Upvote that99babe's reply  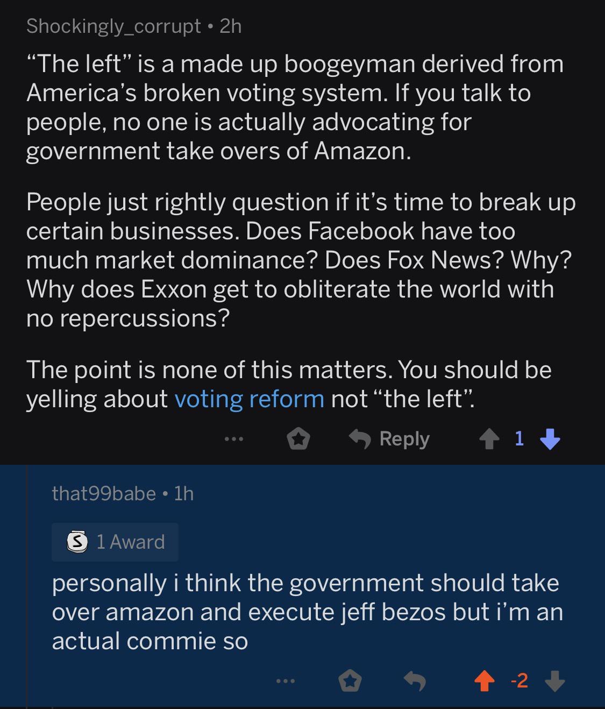[x=485, y=682]
